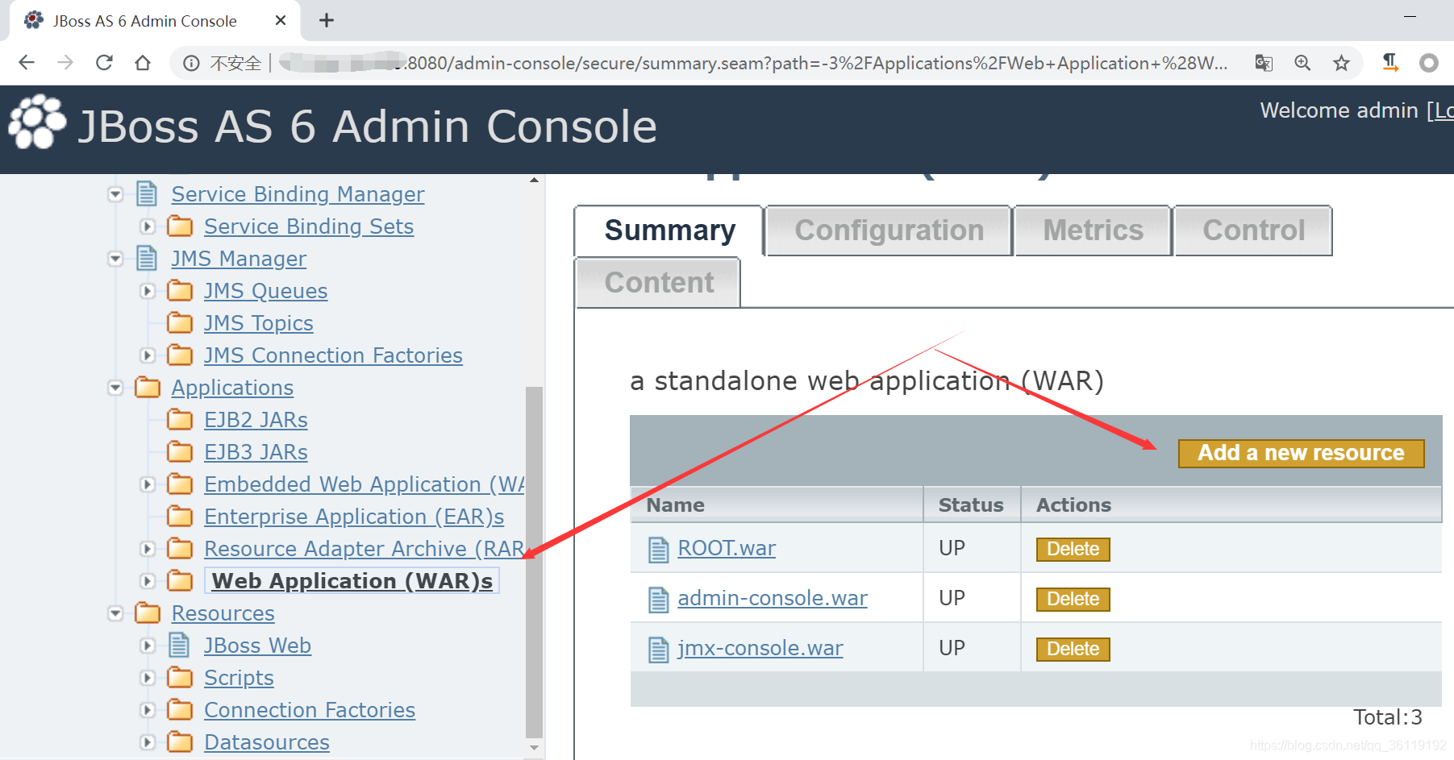Click the zoom magnifier icon in address bar
The height and width of the screenshot is (760, 1454).
(x=1302, y=63)
